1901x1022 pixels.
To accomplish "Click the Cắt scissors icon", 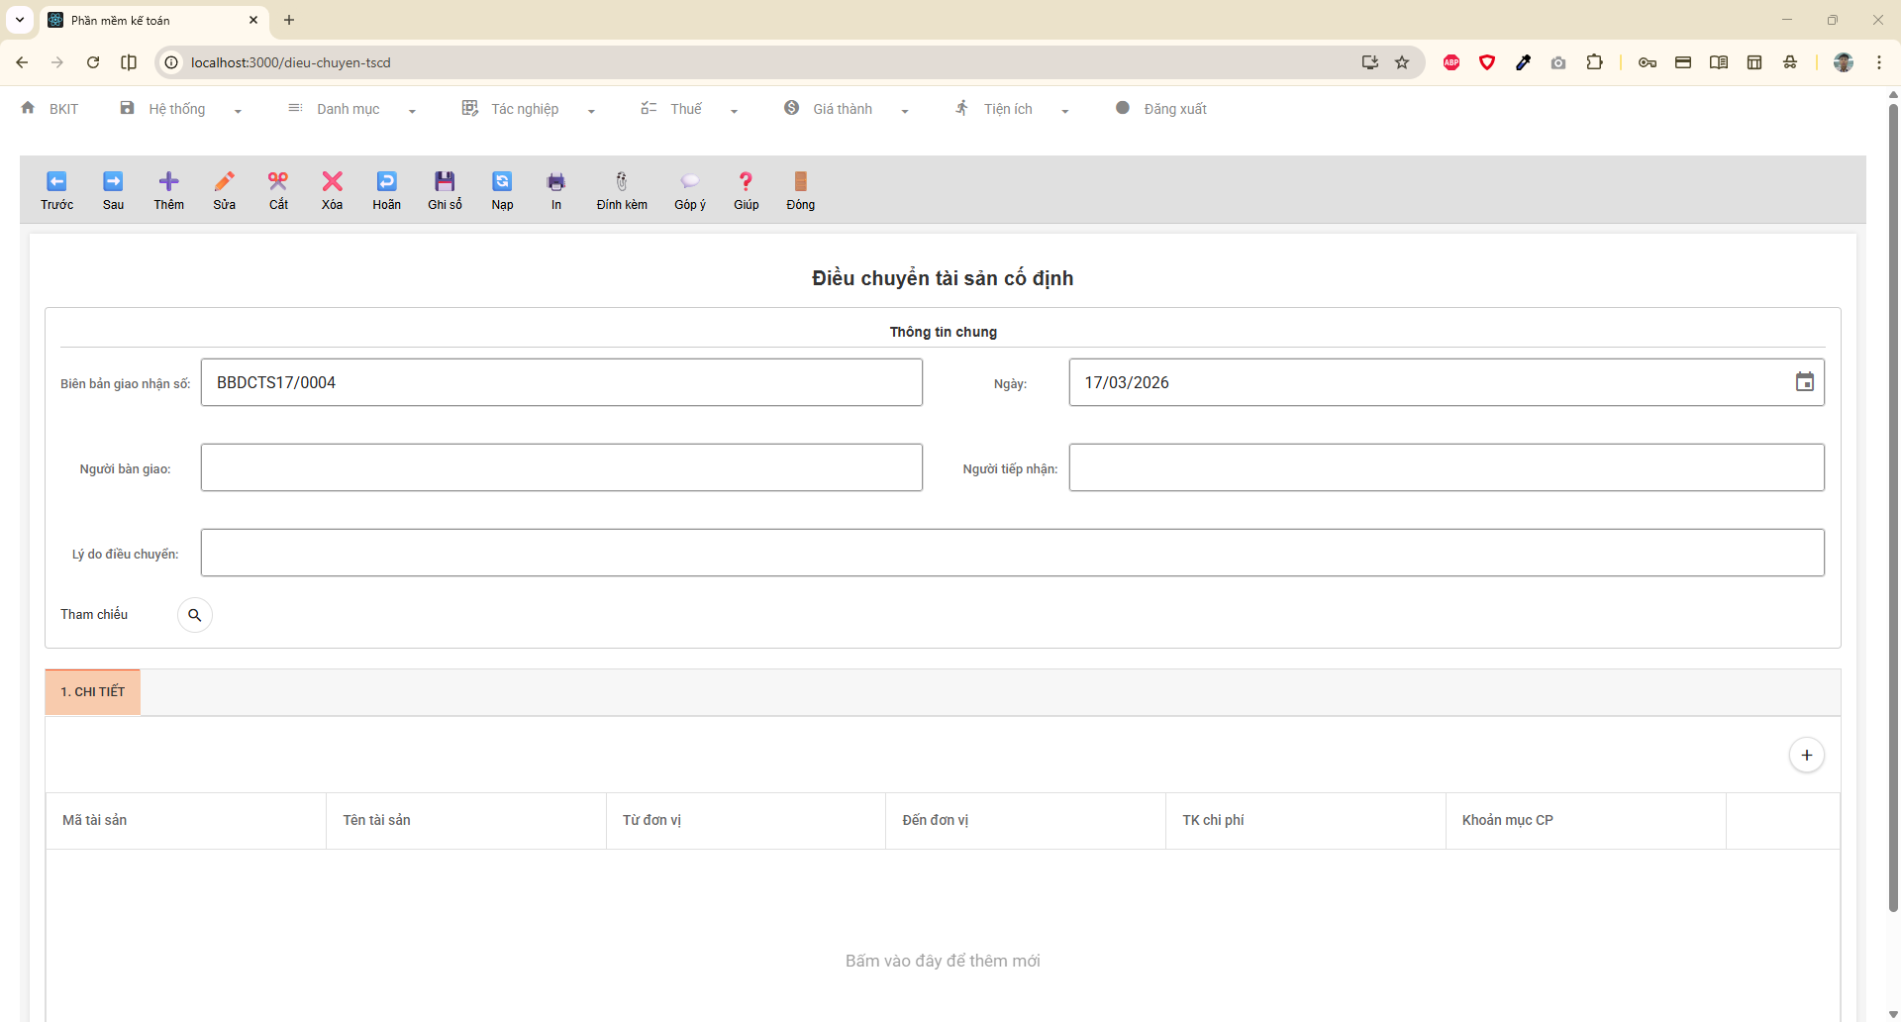I will coord(278,182).
